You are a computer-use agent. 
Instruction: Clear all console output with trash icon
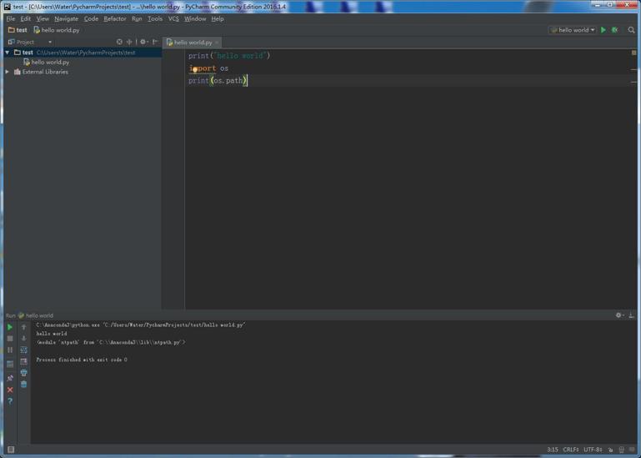[23, 384]
